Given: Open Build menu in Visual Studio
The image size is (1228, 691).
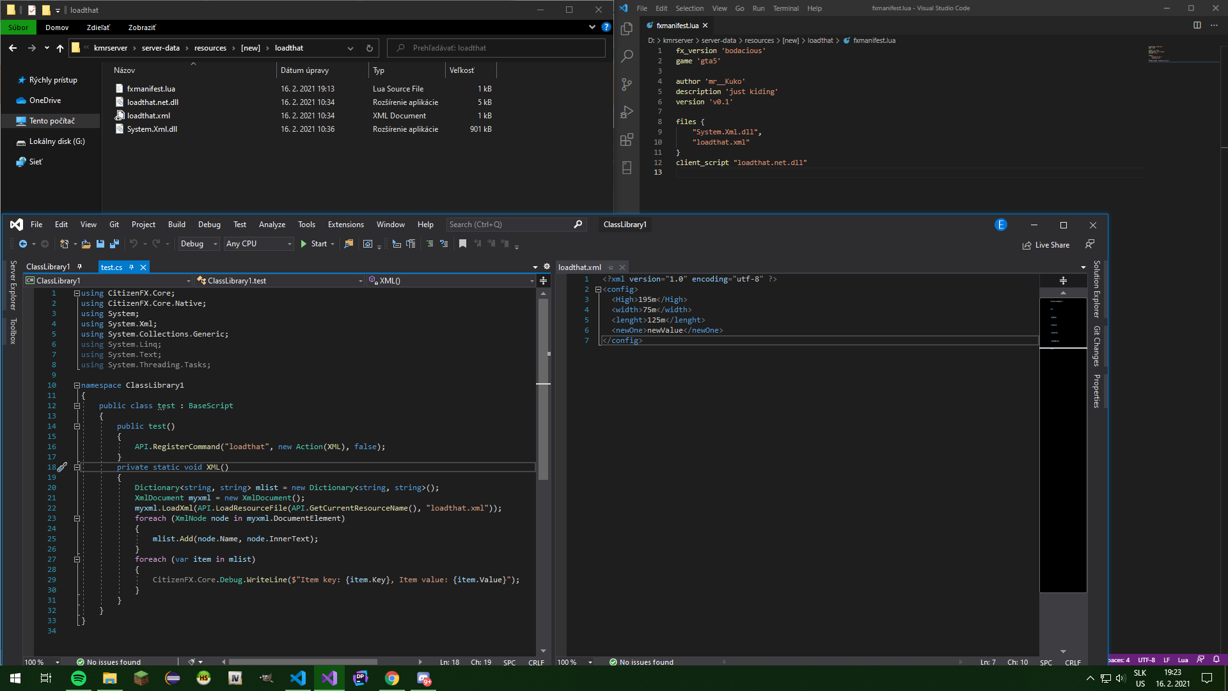Looking at the screenshot, I should tap(177, 225).
